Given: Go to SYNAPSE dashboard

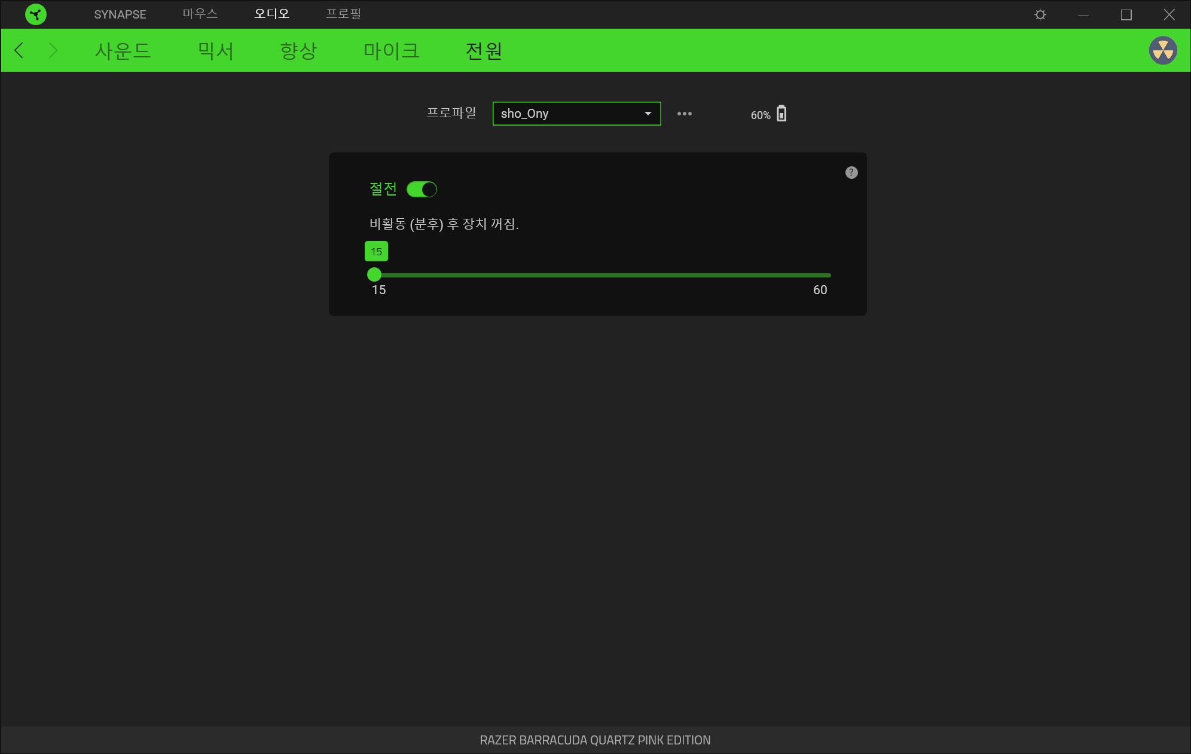Looking at the screenshot, I should pyautogui.click(x=120, y=14).
